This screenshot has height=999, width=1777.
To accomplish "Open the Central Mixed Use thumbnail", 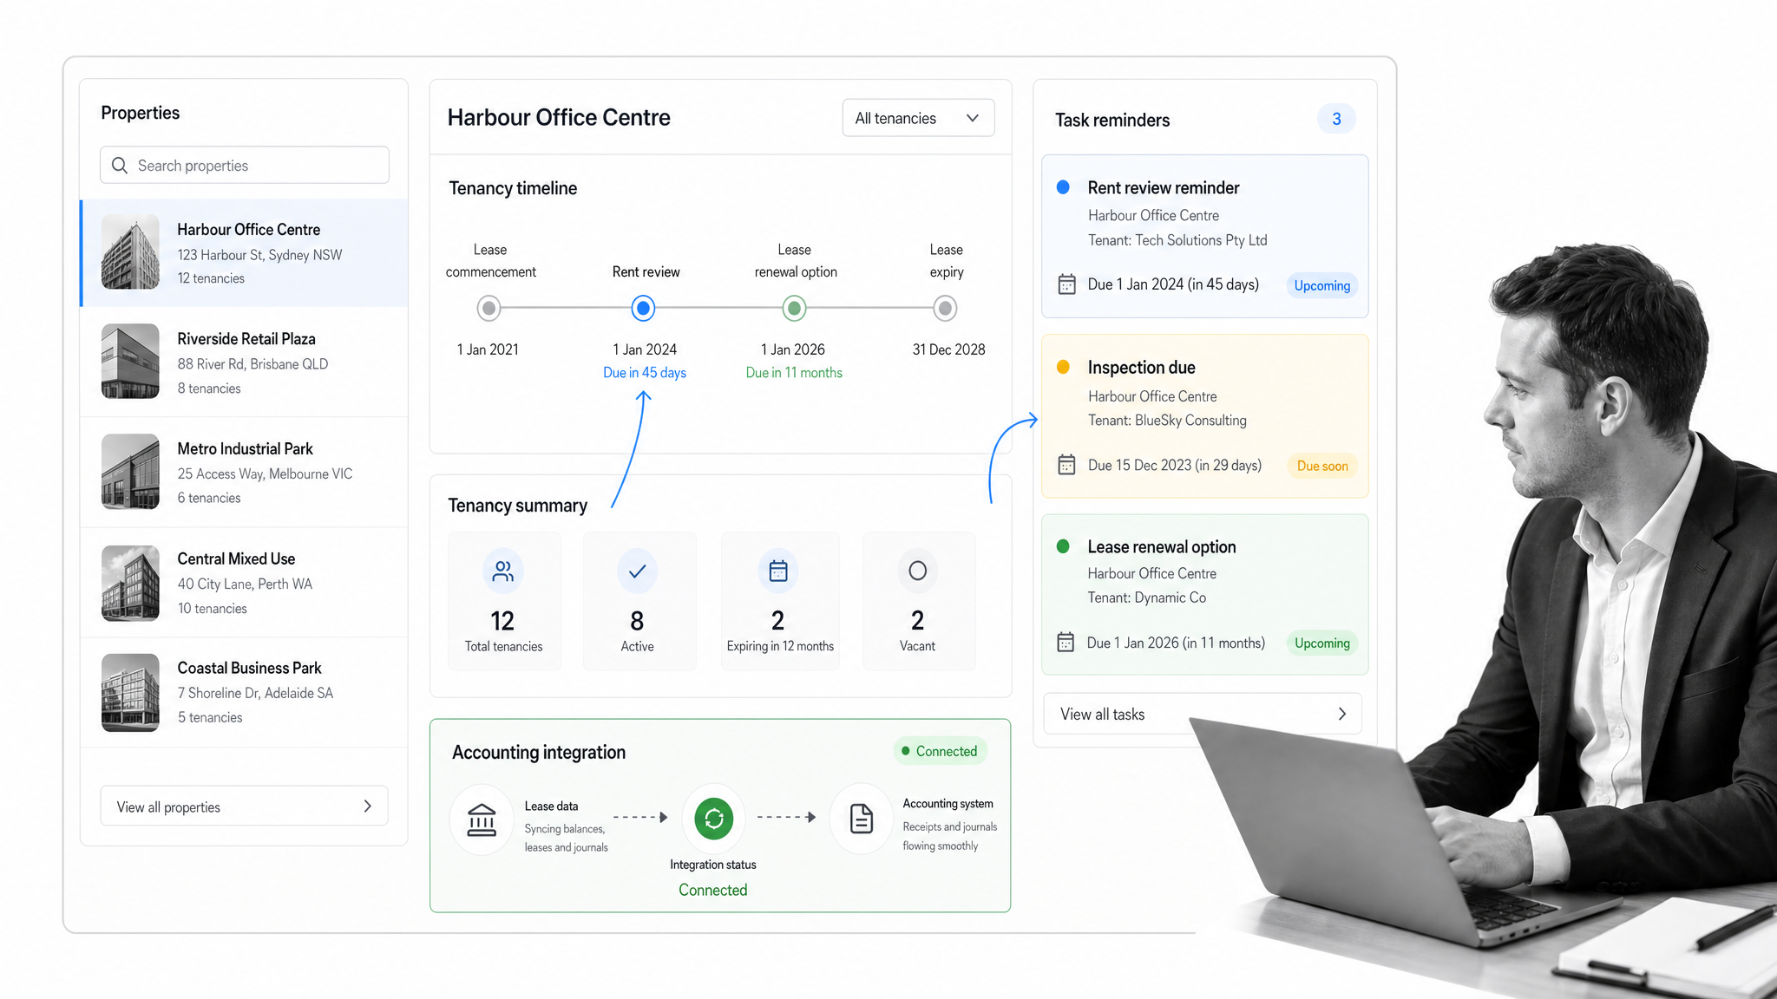I will pos(130,583).
